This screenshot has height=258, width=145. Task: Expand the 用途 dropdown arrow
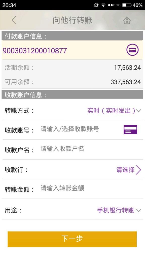(139, 210)
